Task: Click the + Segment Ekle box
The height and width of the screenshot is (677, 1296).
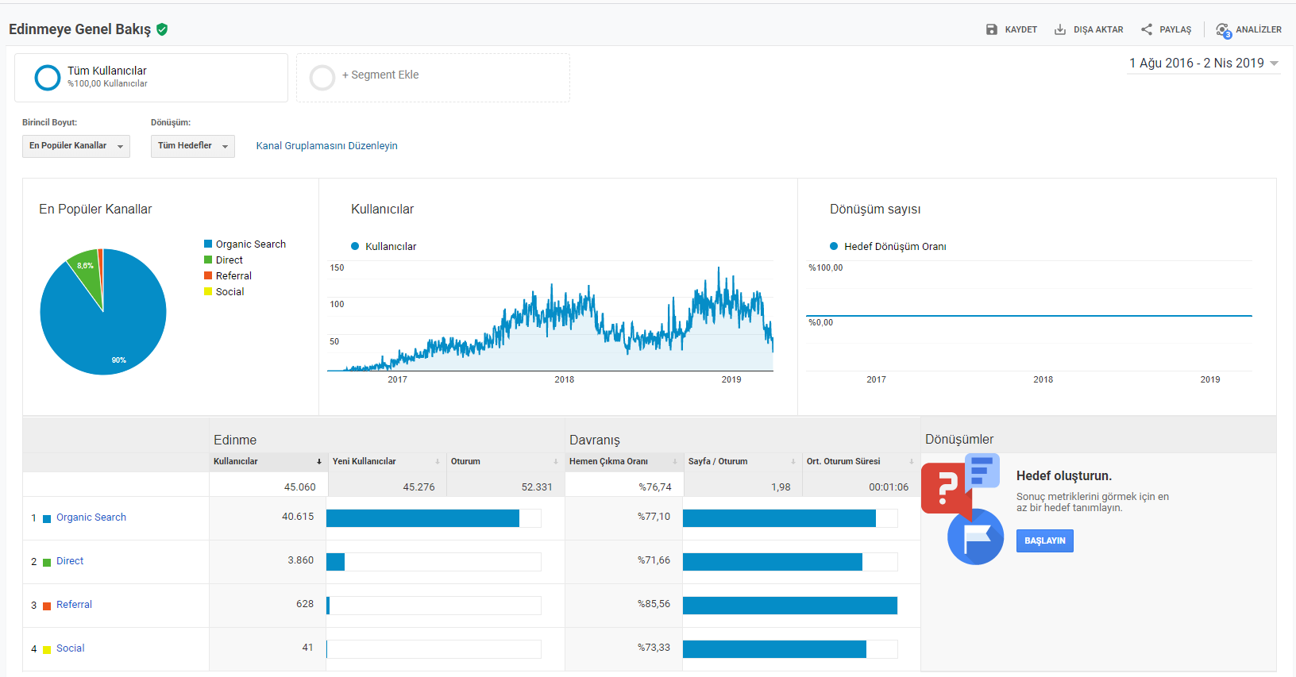Action: point(433,78)
